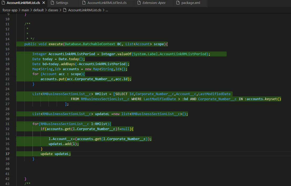Switch to the AccountLinkRMList.cls tab
Viewport: 291px width, 186px height.
point(23,3)
